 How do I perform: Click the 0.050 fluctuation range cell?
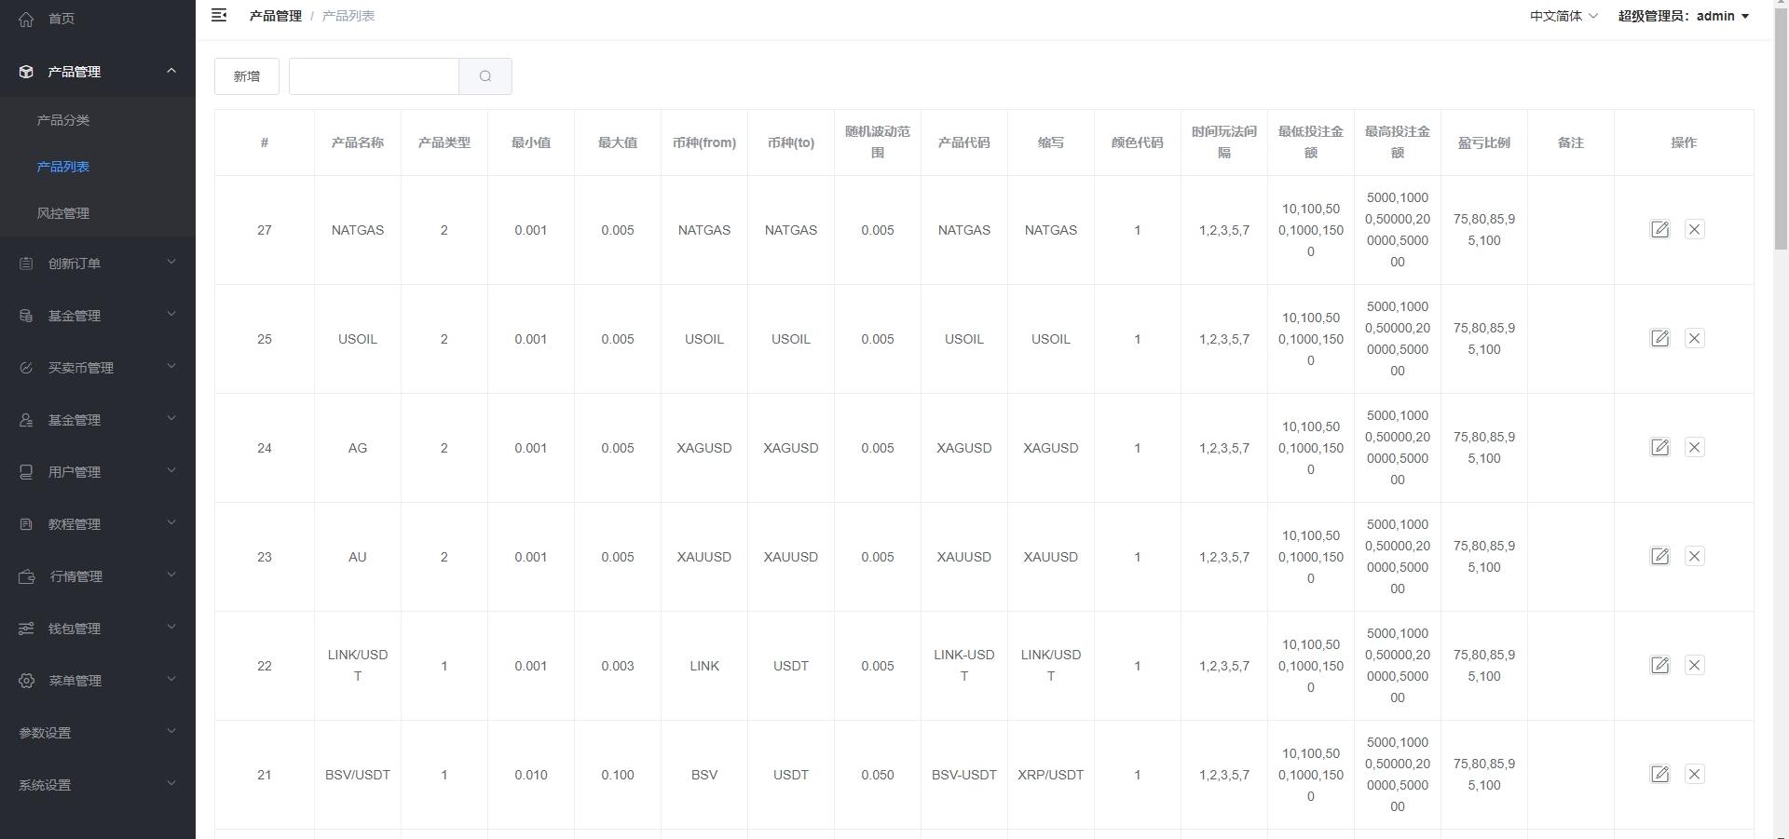pyautogui.click(x=878, y=775)
